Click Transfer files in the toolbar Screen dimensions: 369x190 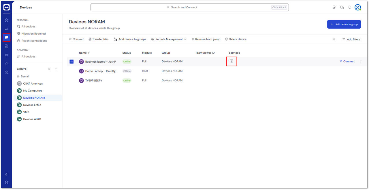tap(99, 39)
